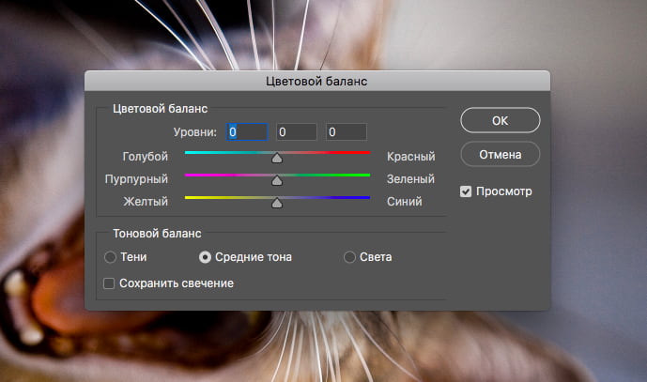Click the Желтый–Синий slider handle
This screenshot has width=647, height=382.
[277, 203]
